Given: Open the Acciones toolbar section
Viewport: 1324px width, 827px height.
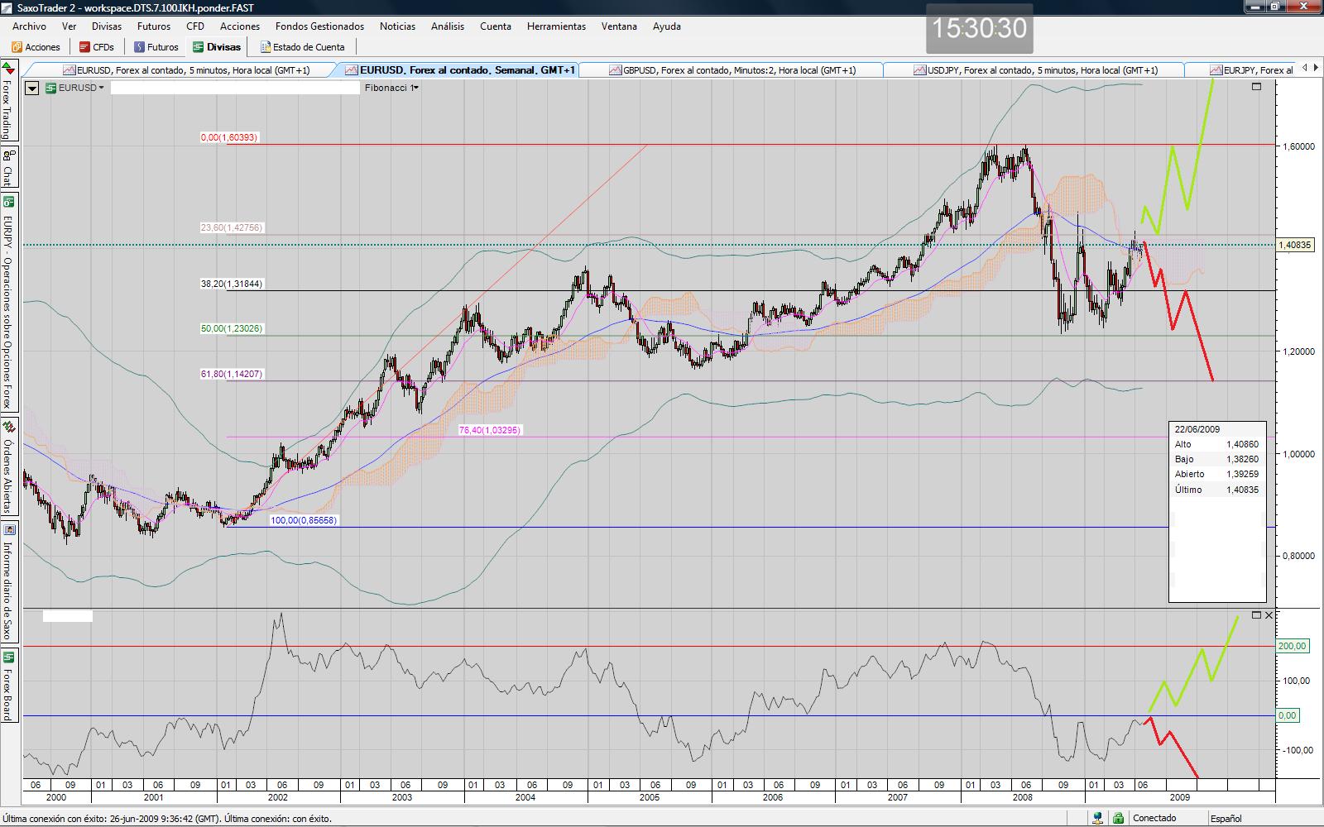Looking at the screenshot, I should (x=36, y=47).
